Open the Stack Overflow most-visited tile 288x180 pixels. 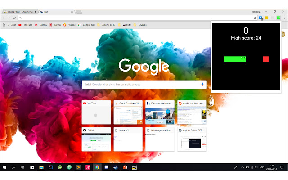(128, 112)
